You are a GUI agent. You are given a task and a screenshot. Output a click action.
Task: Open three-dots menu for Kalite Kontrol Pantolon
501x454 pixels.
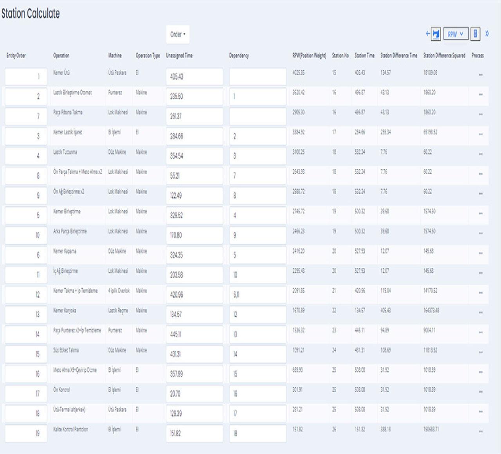[x=481, y=431]
